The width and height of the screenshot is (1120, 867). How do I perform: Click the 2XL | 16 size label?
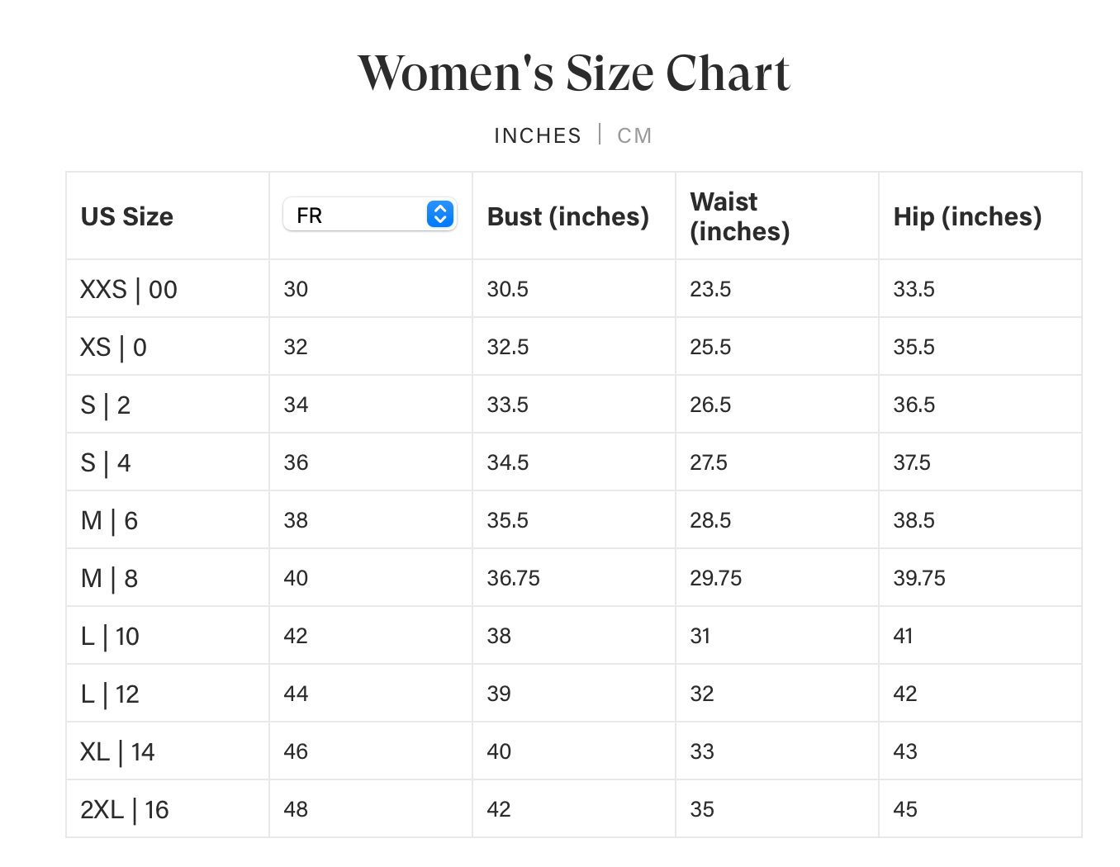[x=125, y=810]
